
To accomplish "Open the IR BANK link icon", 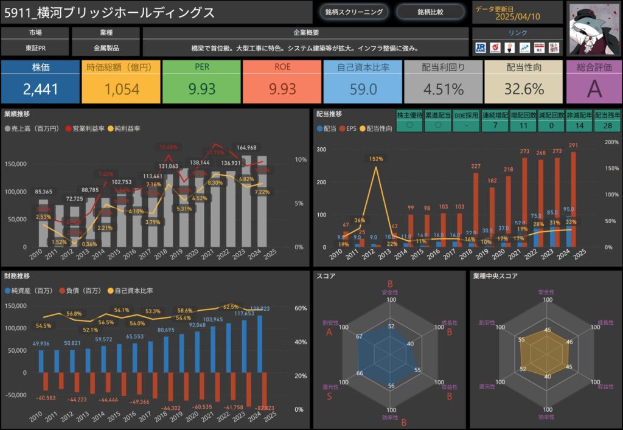I will pyautogui.click(x=481, y=47).
